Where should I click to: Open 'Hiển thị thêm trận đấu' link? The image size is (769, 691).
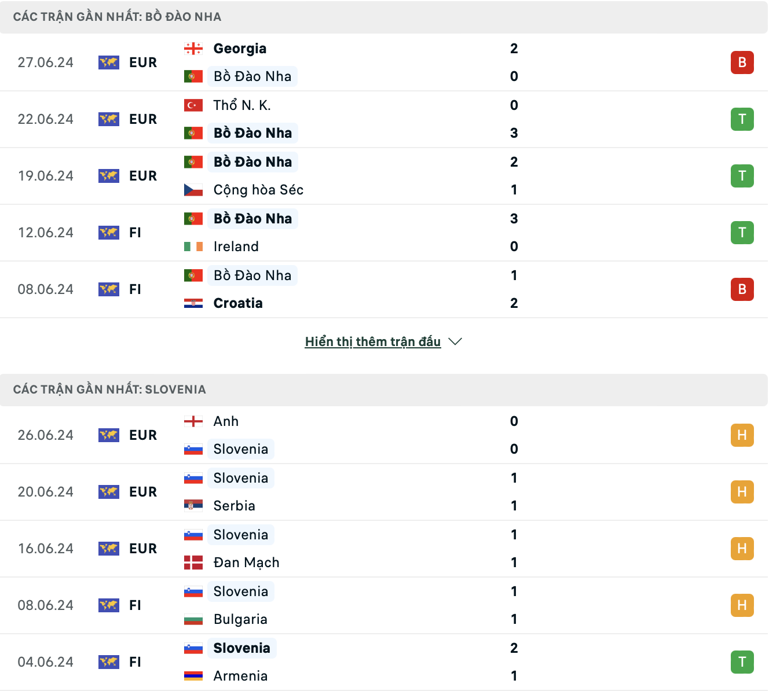pos(373,342)
